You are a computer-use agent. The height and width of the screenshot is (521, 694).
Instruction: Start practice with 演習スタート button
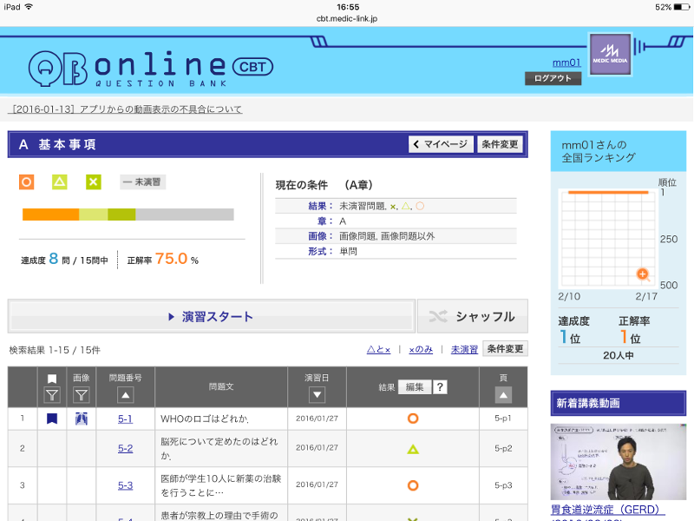211,317
